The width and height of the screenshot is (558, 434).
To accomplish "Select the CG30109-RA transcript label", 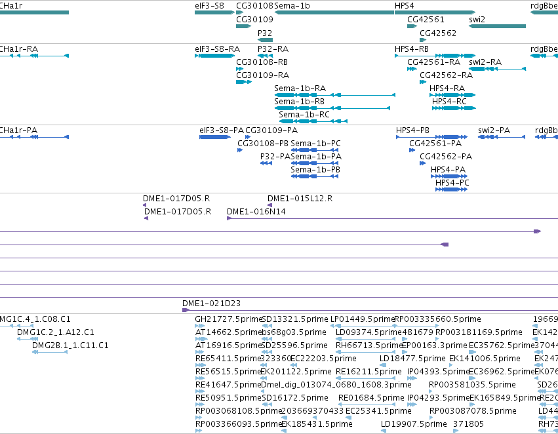I will tap(263, 75).
